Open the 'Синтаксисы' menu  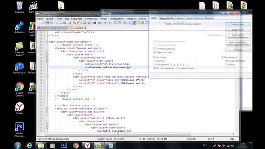(91, 19)
